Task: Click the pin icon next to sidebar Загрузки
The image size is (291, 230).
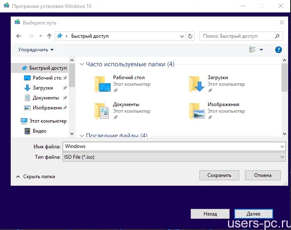Action: [x=65, y=88]
